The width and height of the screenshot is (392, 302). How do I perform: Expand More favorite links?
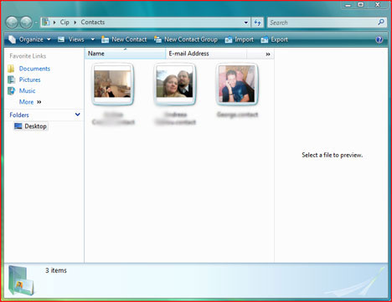(30, 102)
